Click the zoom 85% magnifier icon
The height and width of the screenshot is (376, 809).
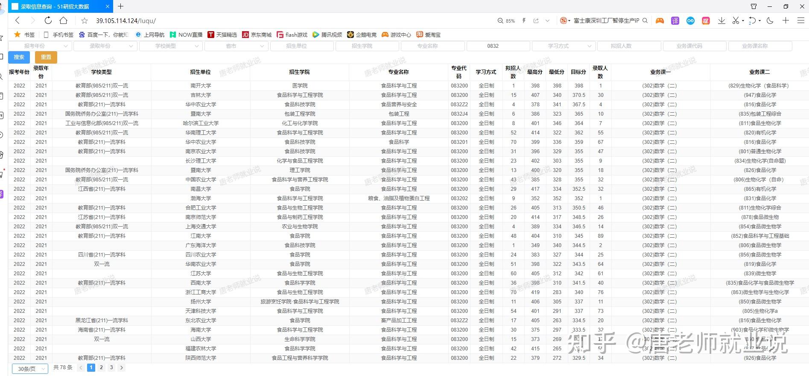(x=501, y=20)
